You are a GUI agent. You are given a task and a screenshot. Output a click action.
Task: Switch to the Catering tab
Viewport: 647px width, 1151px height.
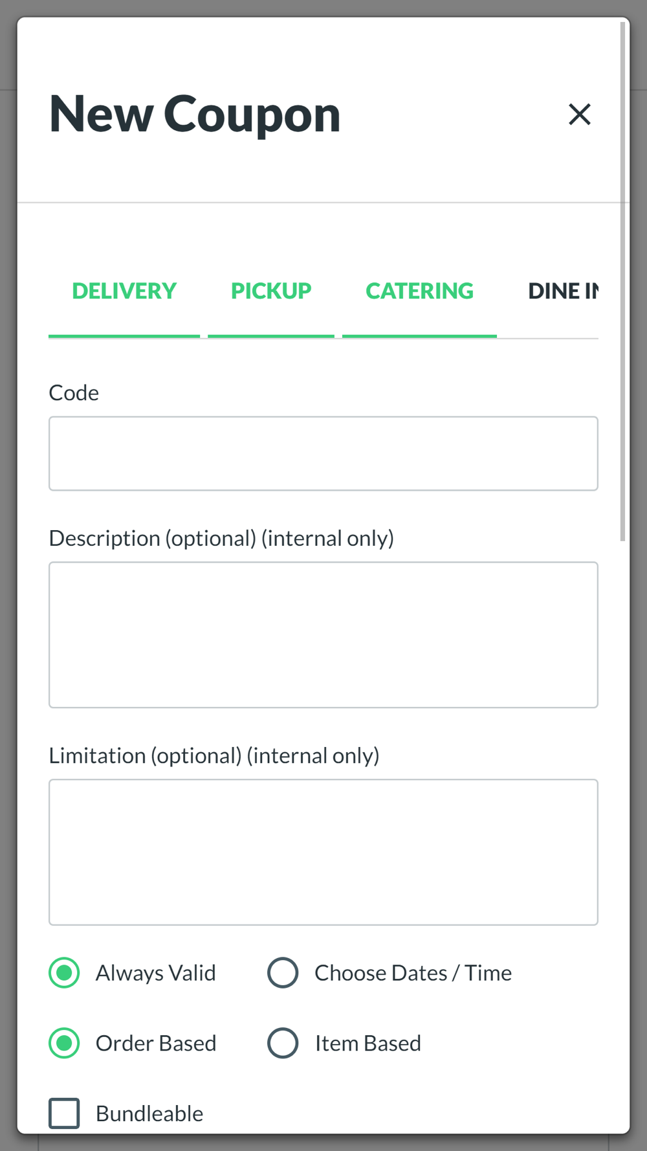419,291
